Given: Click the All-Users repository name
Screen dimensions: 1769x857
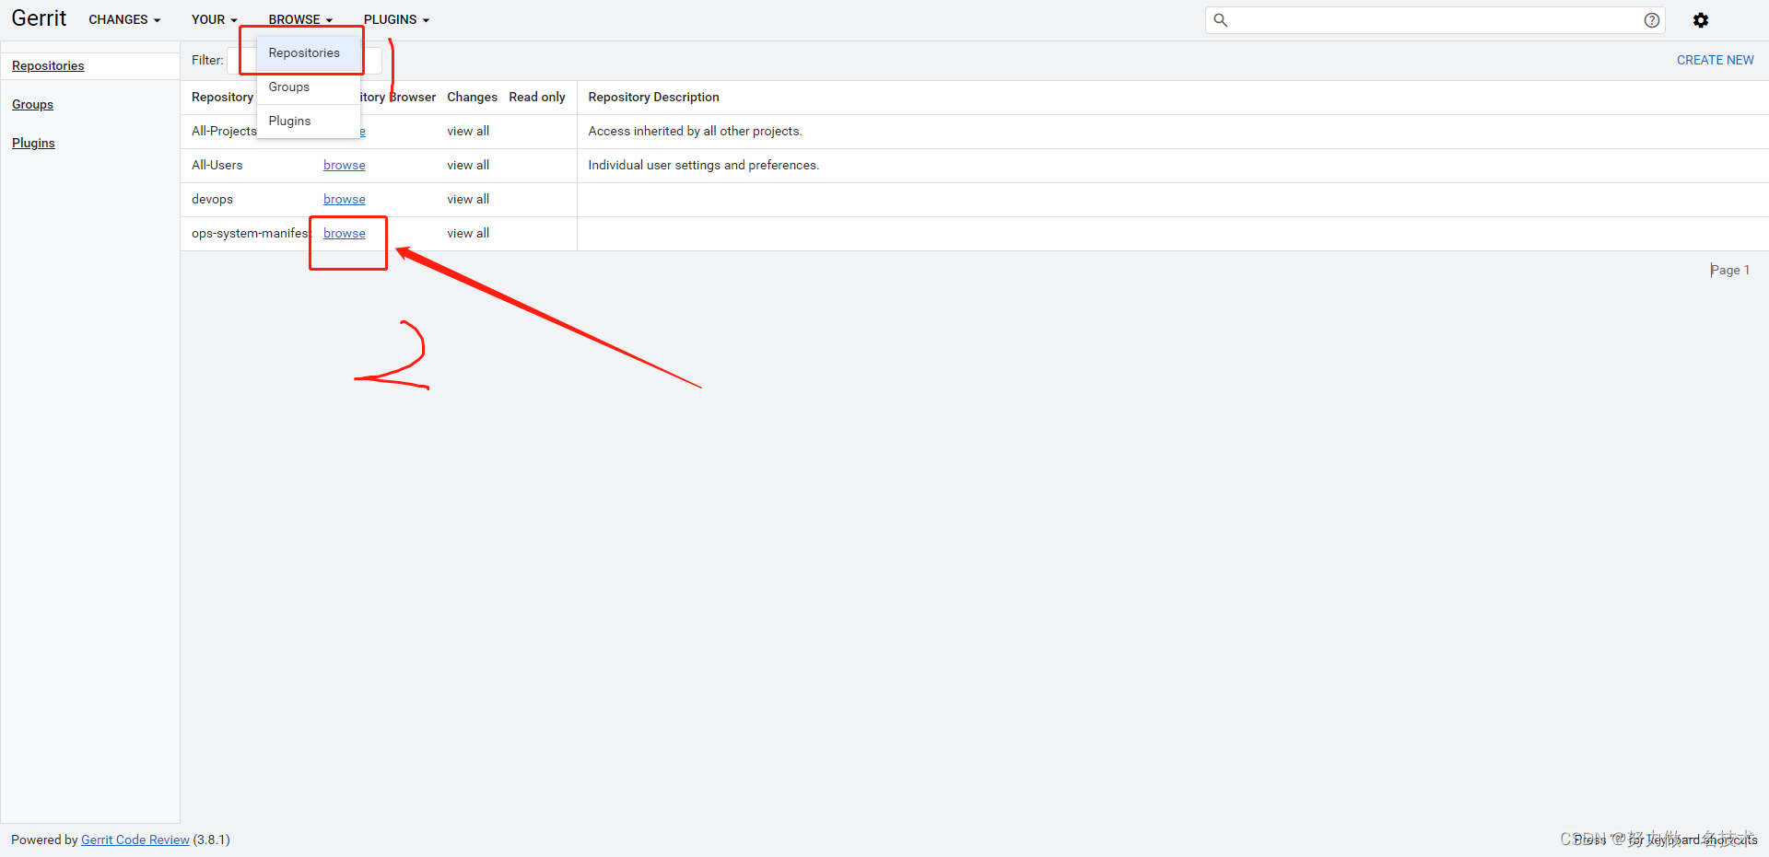Looking at the screenshot, I should [217, 165].
